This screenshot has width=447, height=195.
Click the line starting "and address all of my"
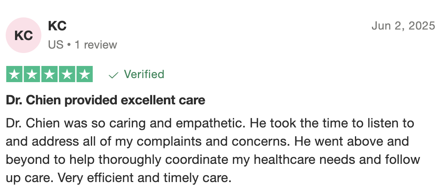(207, 142)
